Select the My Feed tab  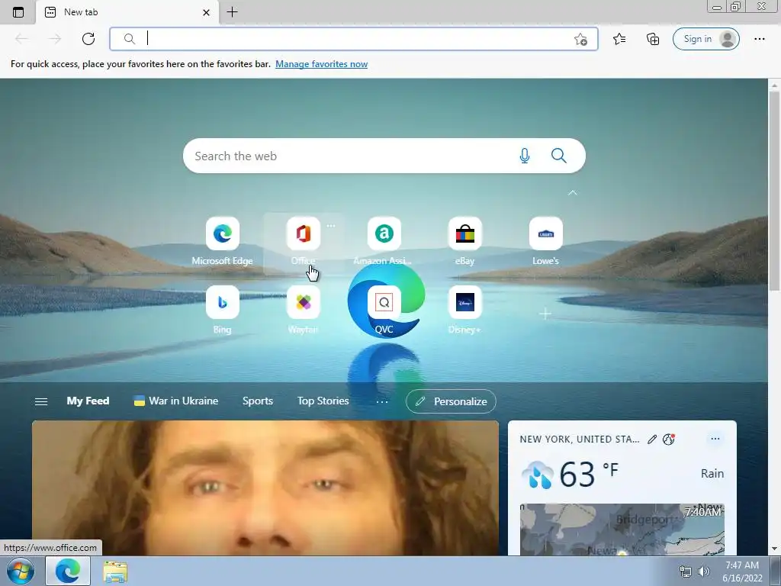88,401
